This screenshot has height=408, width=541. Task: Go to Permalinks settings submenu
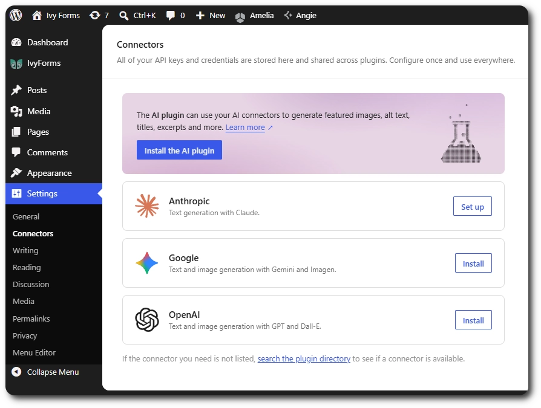(x=31, y=319)
